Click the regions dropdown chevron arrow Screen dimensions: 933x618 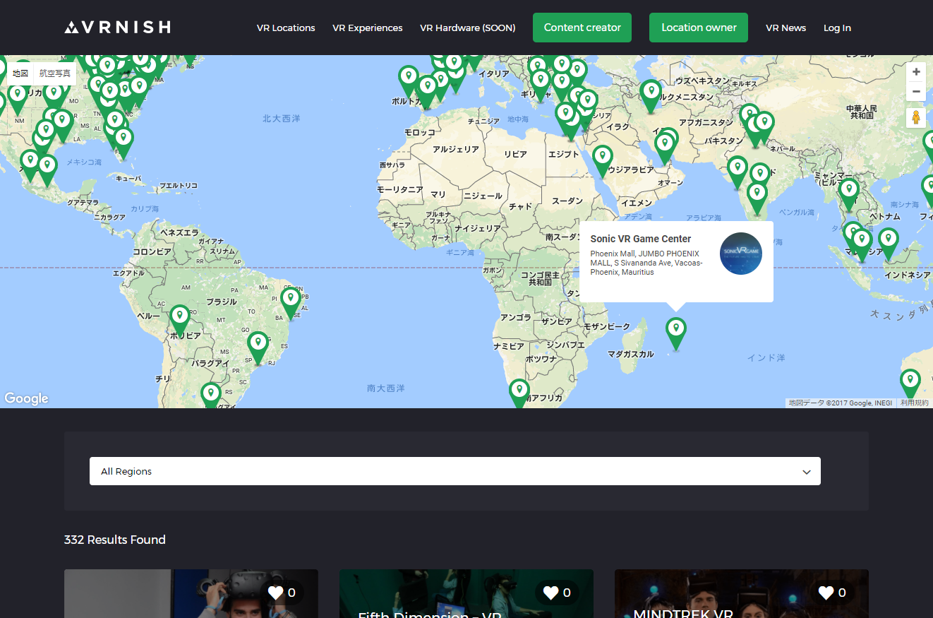tap(807, 472)
